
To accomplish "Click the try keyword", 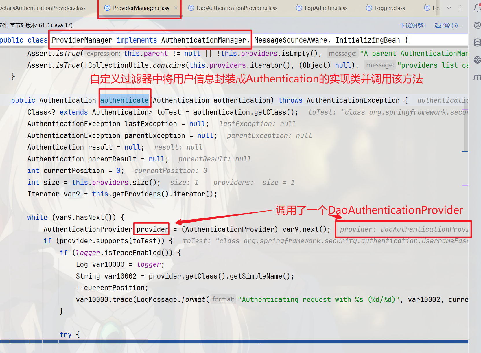I will pyautogui.click(x=66, y=335).
